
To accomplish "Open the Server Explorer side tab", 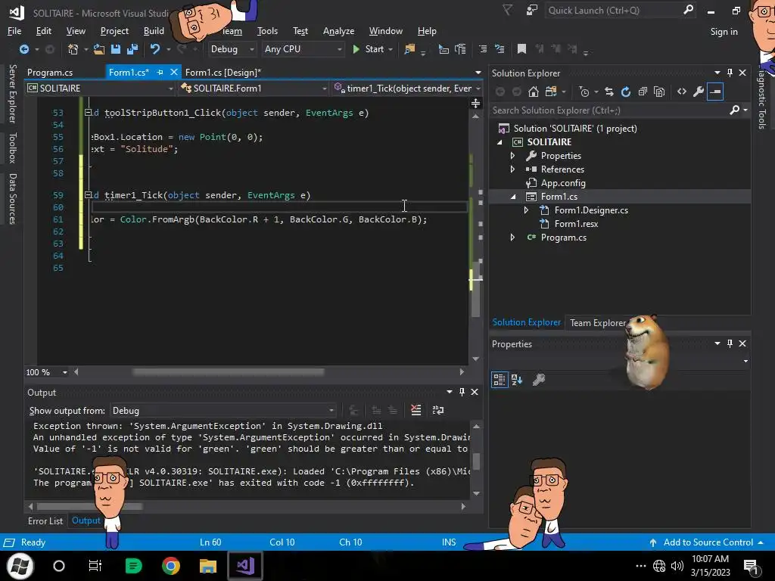I will pos(12,93).
